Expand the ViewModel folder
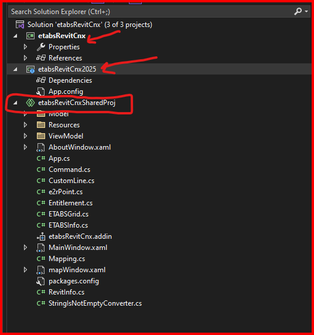The width and height of the screenshot is (314, 335). 25,136
